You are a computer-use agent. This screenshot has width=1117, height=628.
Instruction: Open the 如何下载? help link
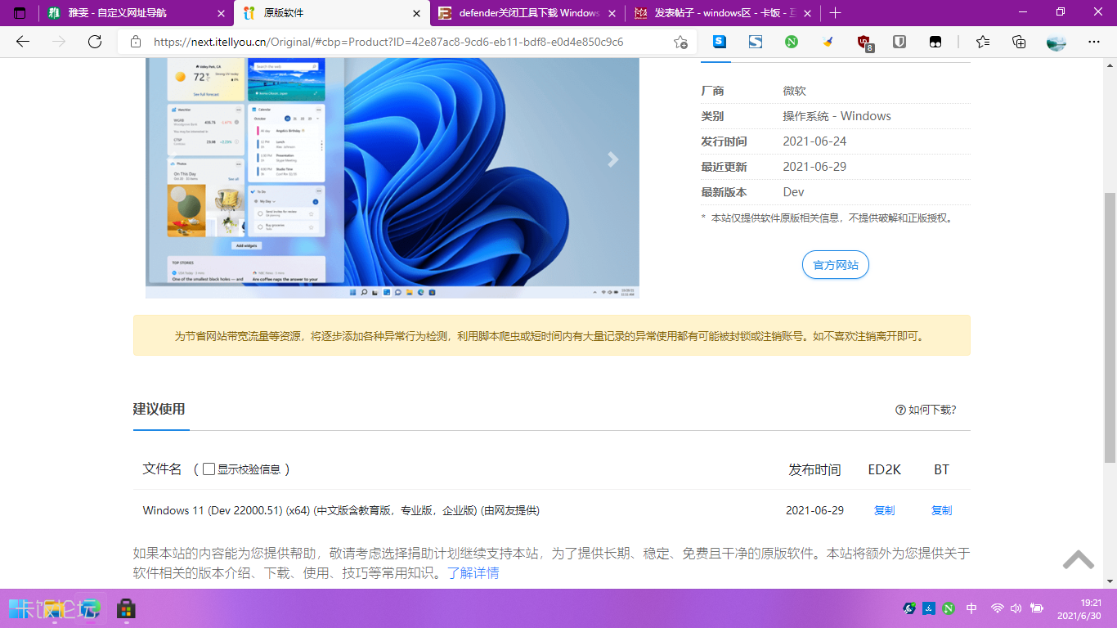click(x=926, y=410)
